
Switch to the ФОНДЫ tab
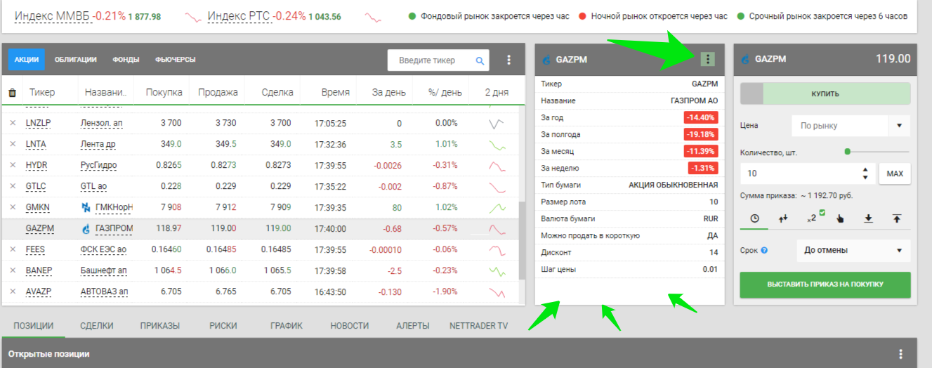point(126,60)
